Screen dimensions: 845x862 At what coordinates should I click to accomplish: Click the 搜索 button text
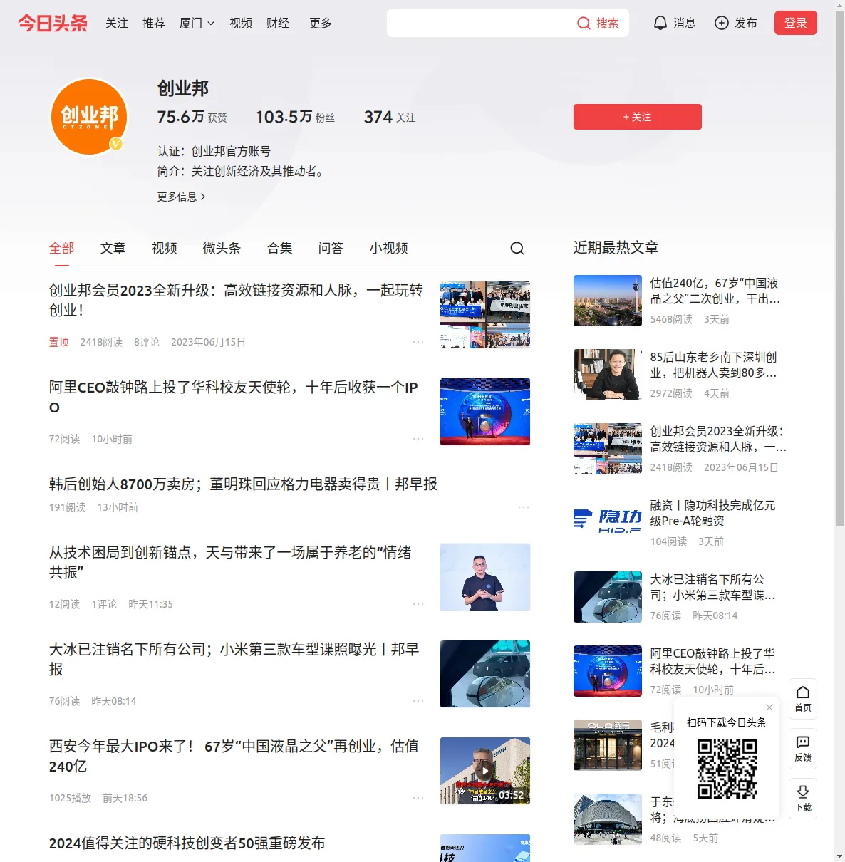(x=608, y=23)
